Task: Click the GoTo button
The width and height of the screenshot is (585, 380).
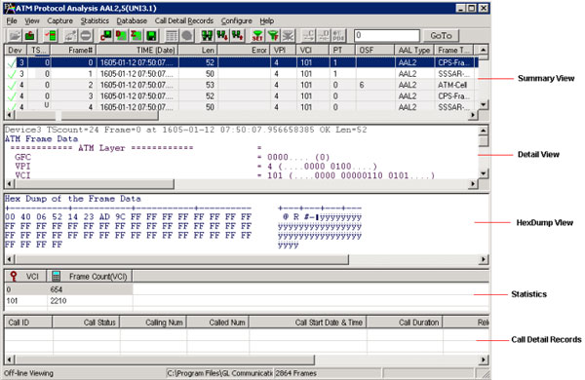Action: coord(441,36)
